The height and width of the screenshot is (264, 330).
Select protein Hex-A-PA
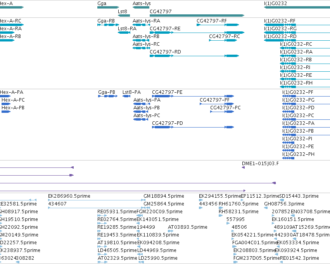pyautogui.click(x=5, y=96)
